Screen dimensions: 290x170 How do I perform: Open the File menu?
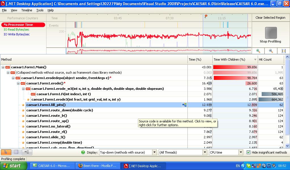[4, 10]
